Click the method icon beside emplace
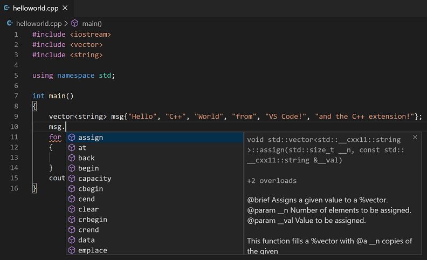This screenshot has height=260, width=427. point(72,250)
